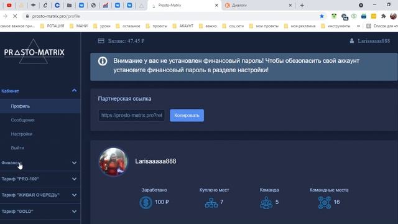Expand Тариф "GOLD" section
Image resolution: width=398 pixels, height=224 pixels.
pos(40,212)
